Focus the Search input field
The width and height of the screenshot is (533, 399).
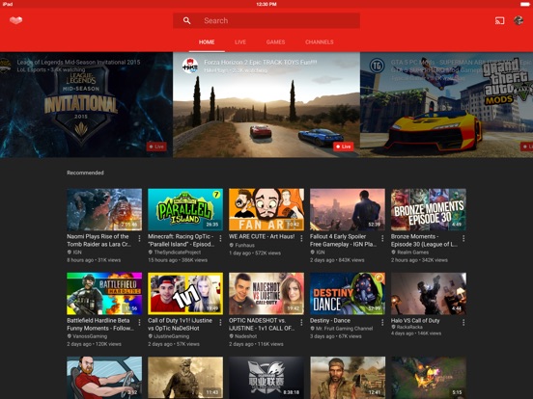click(266, 20)
